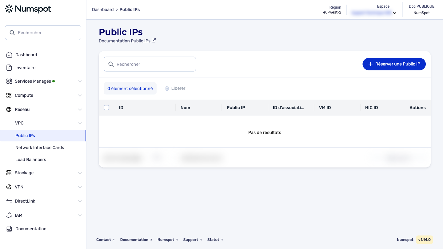Viewport: 443px width, 249px height.
Task: Open the Espace dropdown selector
Action: point(374,13)
